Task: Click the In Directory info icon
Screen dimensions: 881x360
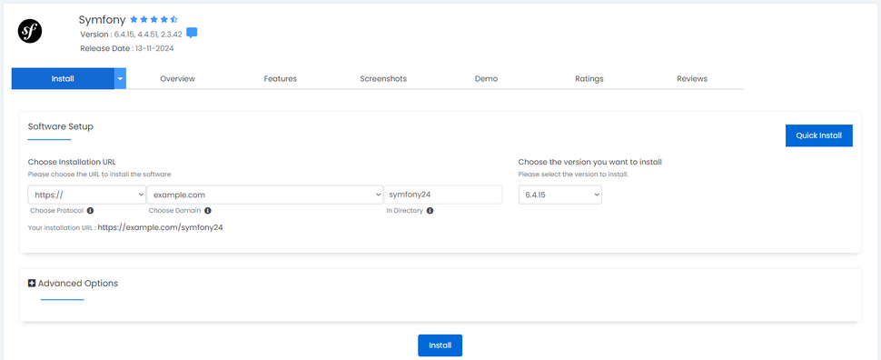Action: pos(430,210)
